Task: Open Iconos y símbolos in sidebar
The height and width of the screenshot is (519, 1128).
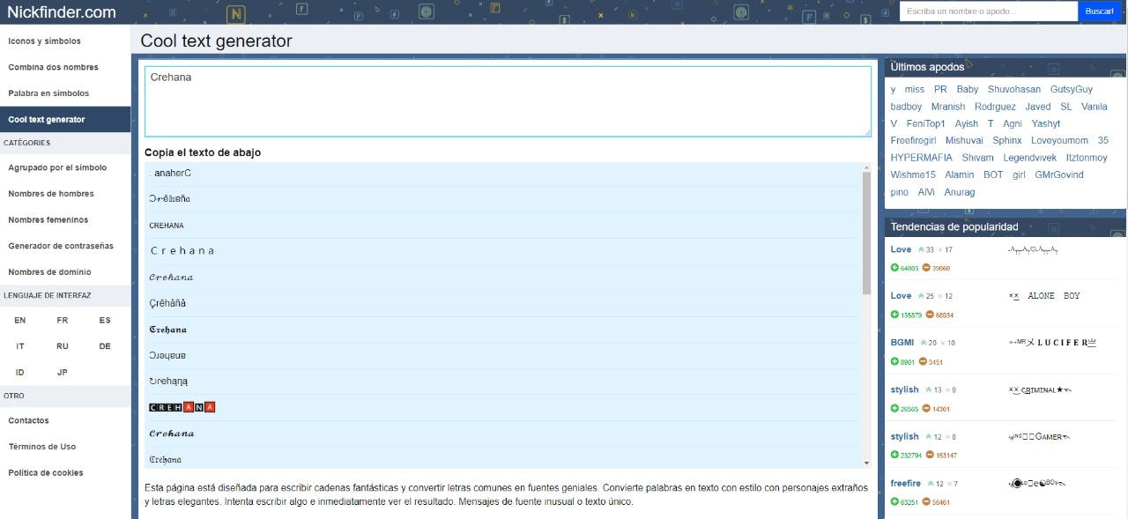Action: click(44, 41)
